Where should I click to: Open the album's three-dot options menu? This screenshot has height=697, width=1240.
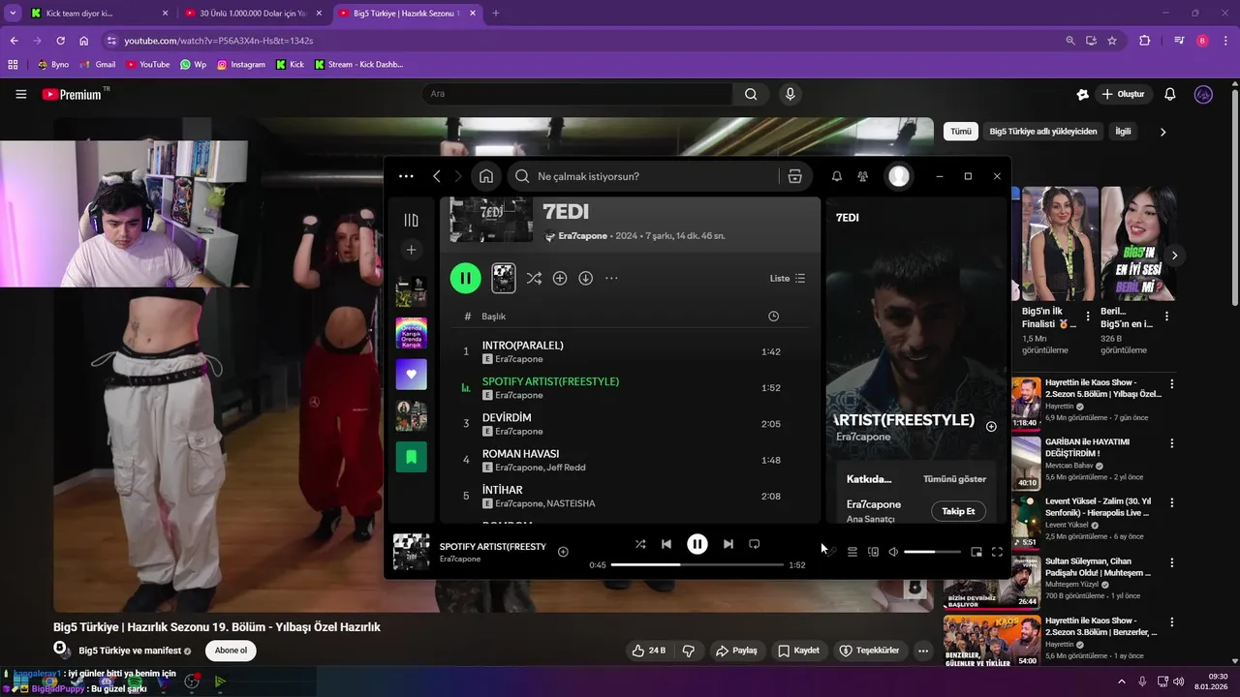point(611,278)
